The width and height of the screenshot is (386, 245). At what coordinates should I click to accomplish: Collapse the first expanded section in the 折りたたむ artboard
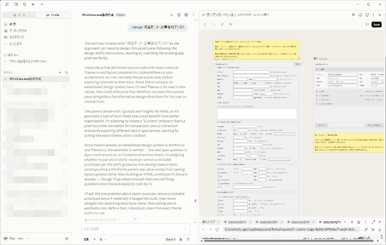click(317, 69)
